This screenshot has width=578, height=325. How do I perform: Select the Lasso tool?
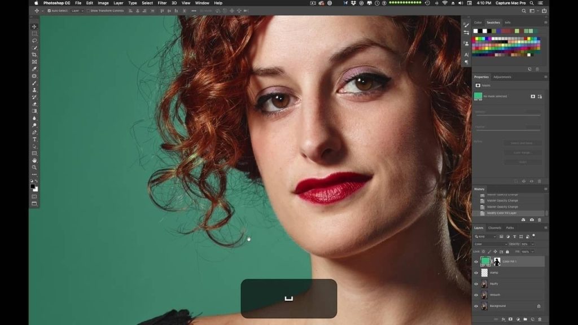pyautogui.click(x=34, y=41)
